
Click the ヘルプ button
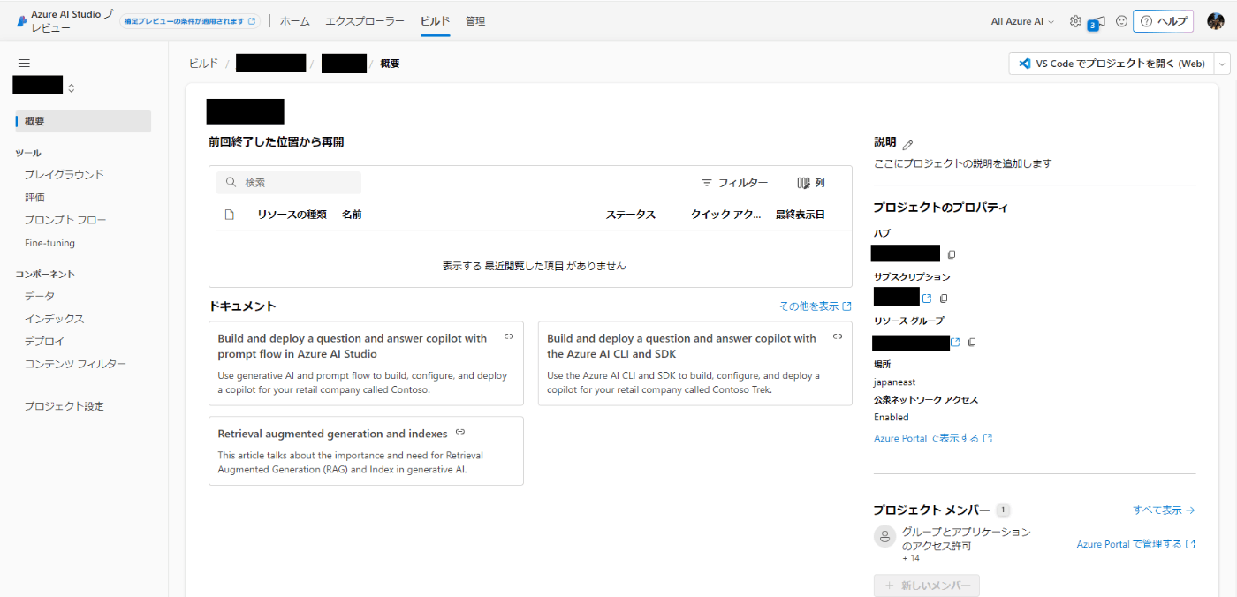point(1164,21)
